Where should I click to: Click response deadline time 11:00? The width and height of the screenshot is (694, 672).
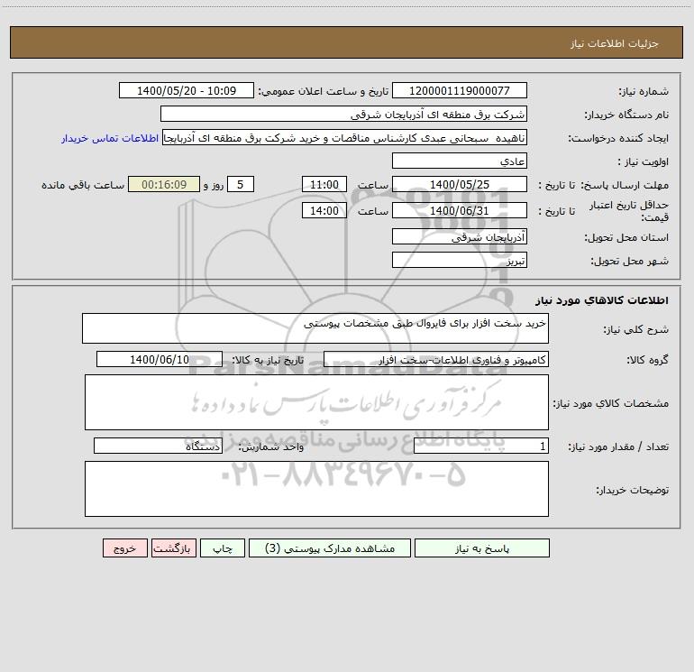(x=324, y=184)
